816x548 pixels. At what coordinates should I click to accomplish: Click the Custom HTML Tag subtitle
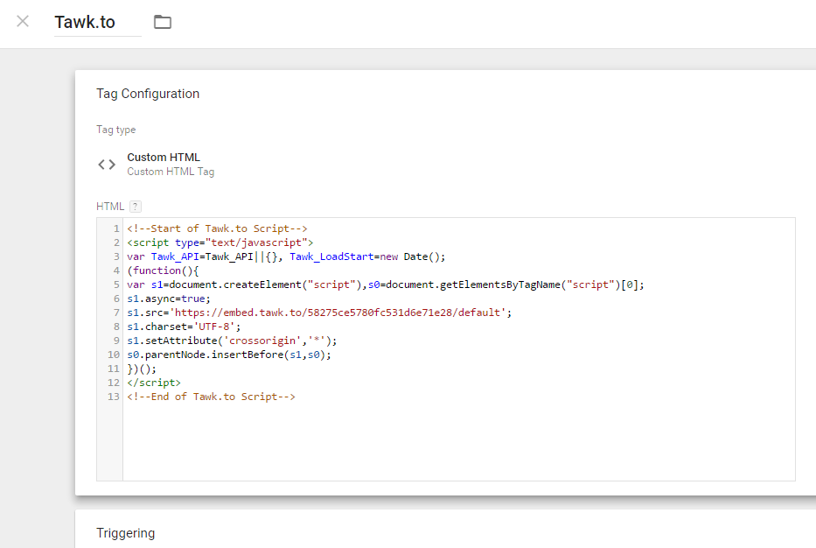(x=171, y=172)
